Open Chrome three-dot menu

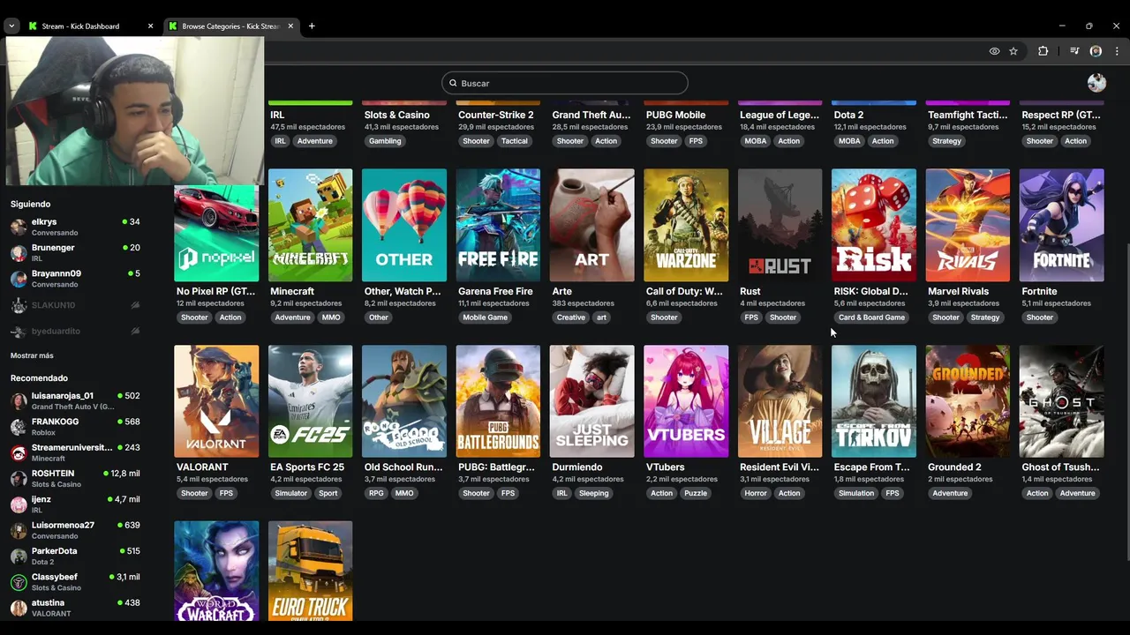[x=1116, y=51]
